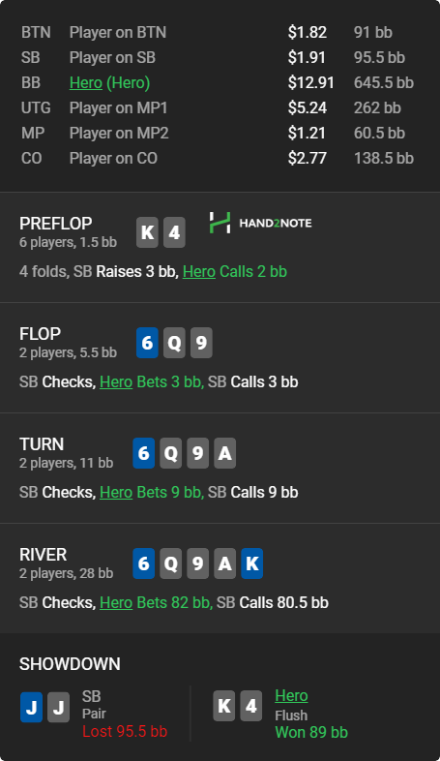Select the Player on BTN row

pyautogui.click(x=218, y=33)
